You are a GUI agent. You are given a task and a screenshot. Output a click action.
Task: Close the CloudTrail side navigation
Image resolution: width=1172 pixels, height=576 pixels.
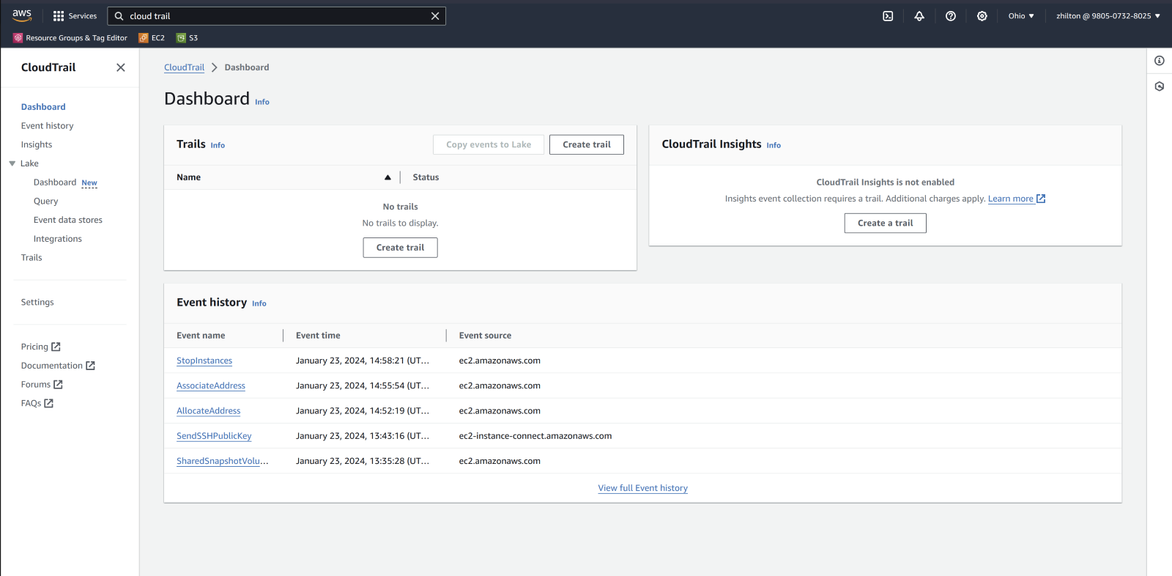[x=121, y=67]
